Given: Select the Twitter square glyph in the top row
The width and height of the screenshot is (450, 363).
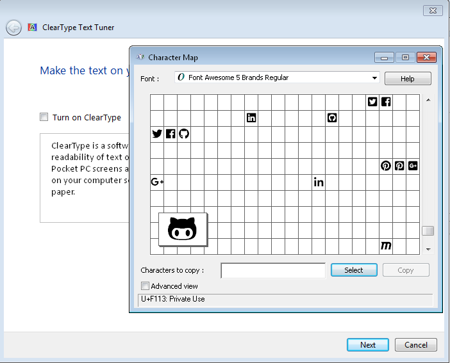Looking at the screenshot, I should tap(372, 102).
